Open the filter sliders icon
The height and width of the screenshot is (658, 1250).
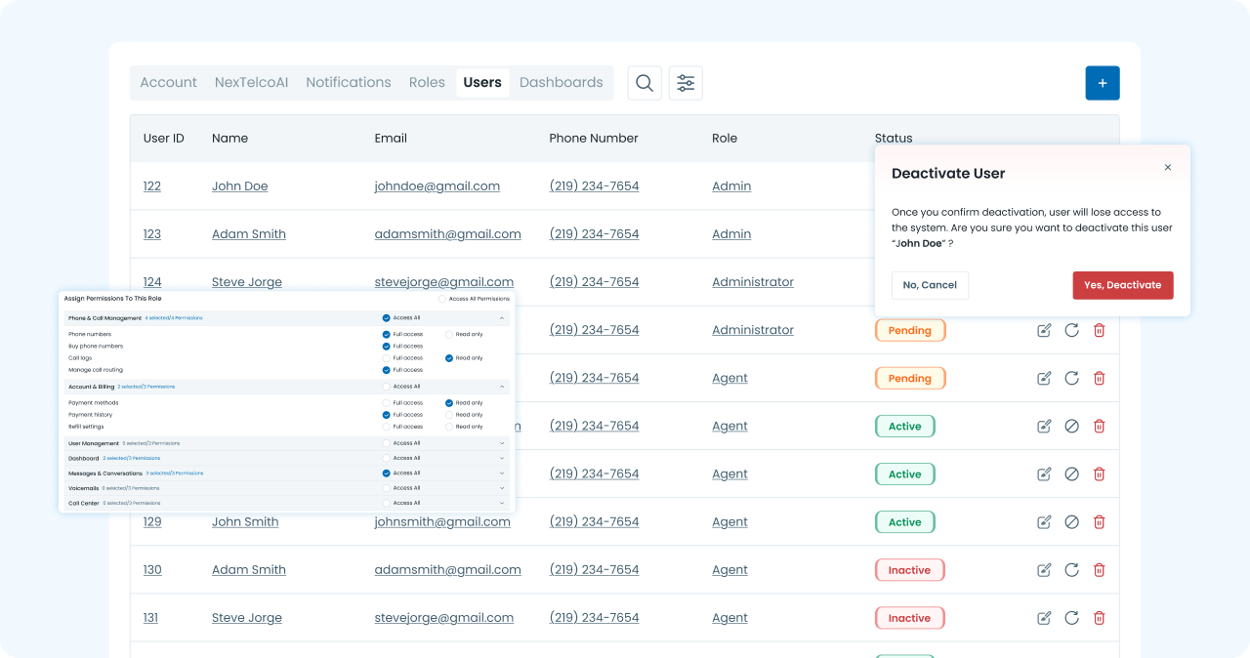coord(686,83)
